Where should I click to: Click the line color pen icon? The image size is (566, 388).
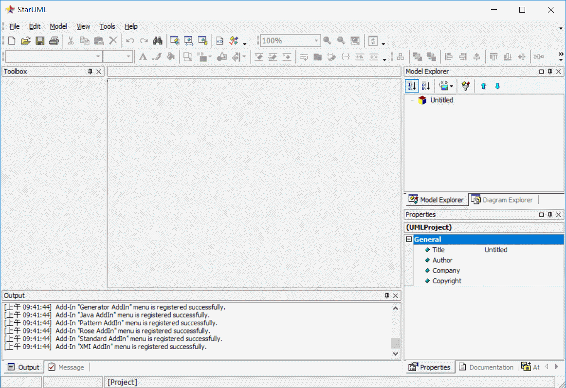pos(157,56)
